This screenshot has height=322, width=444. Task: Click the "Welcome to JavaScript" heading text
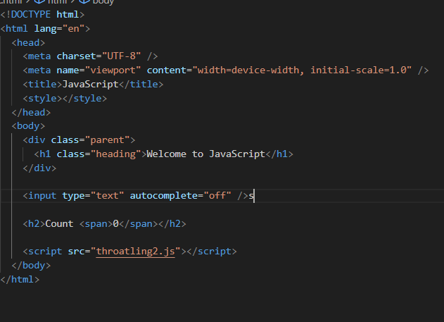click(x=206, y=154)
